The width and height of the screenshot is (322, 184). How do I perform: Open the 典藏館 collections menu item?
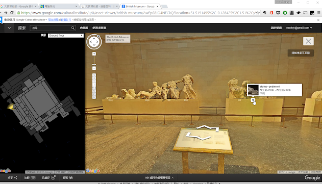click(x=84, y=28)
